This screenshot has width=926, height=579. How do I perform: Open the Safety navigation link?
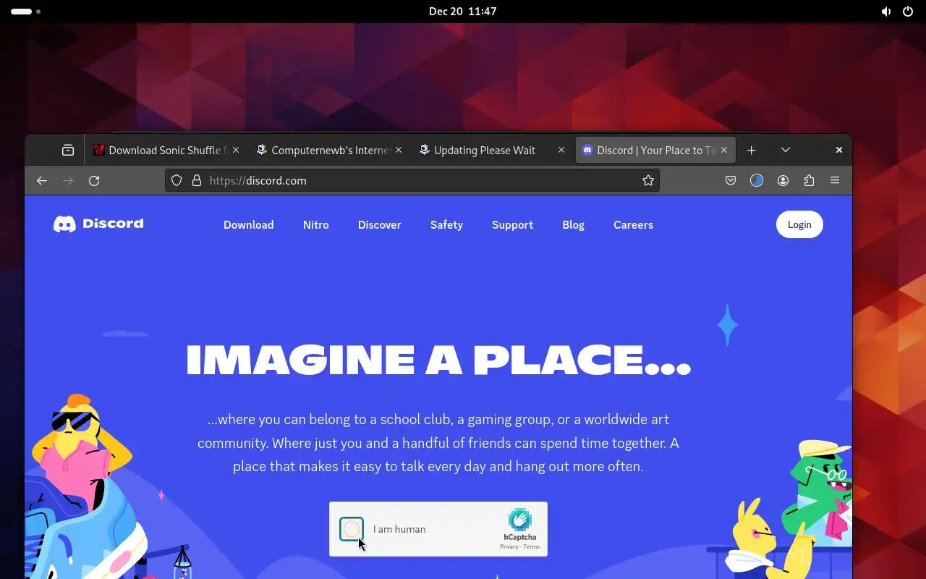click(446, 224)
